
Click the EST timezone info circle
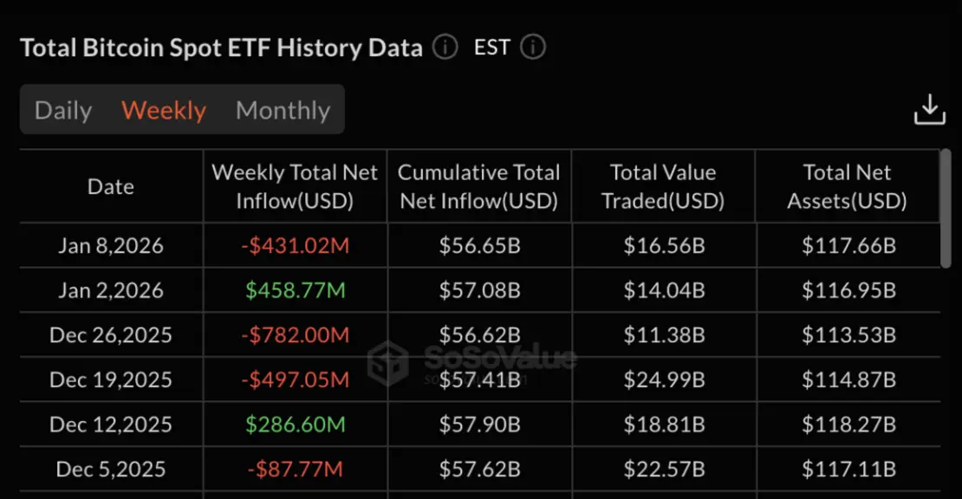click(x=534, y=48)
